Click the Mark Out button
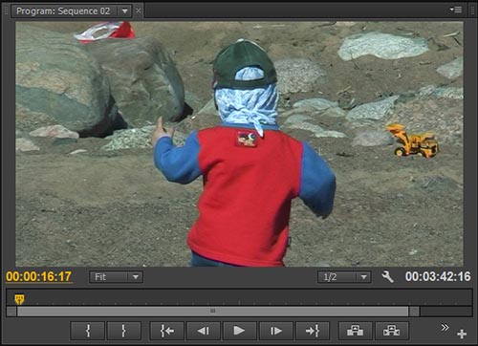The height and width of the screenshot is (346, 478). click(124, 331)
